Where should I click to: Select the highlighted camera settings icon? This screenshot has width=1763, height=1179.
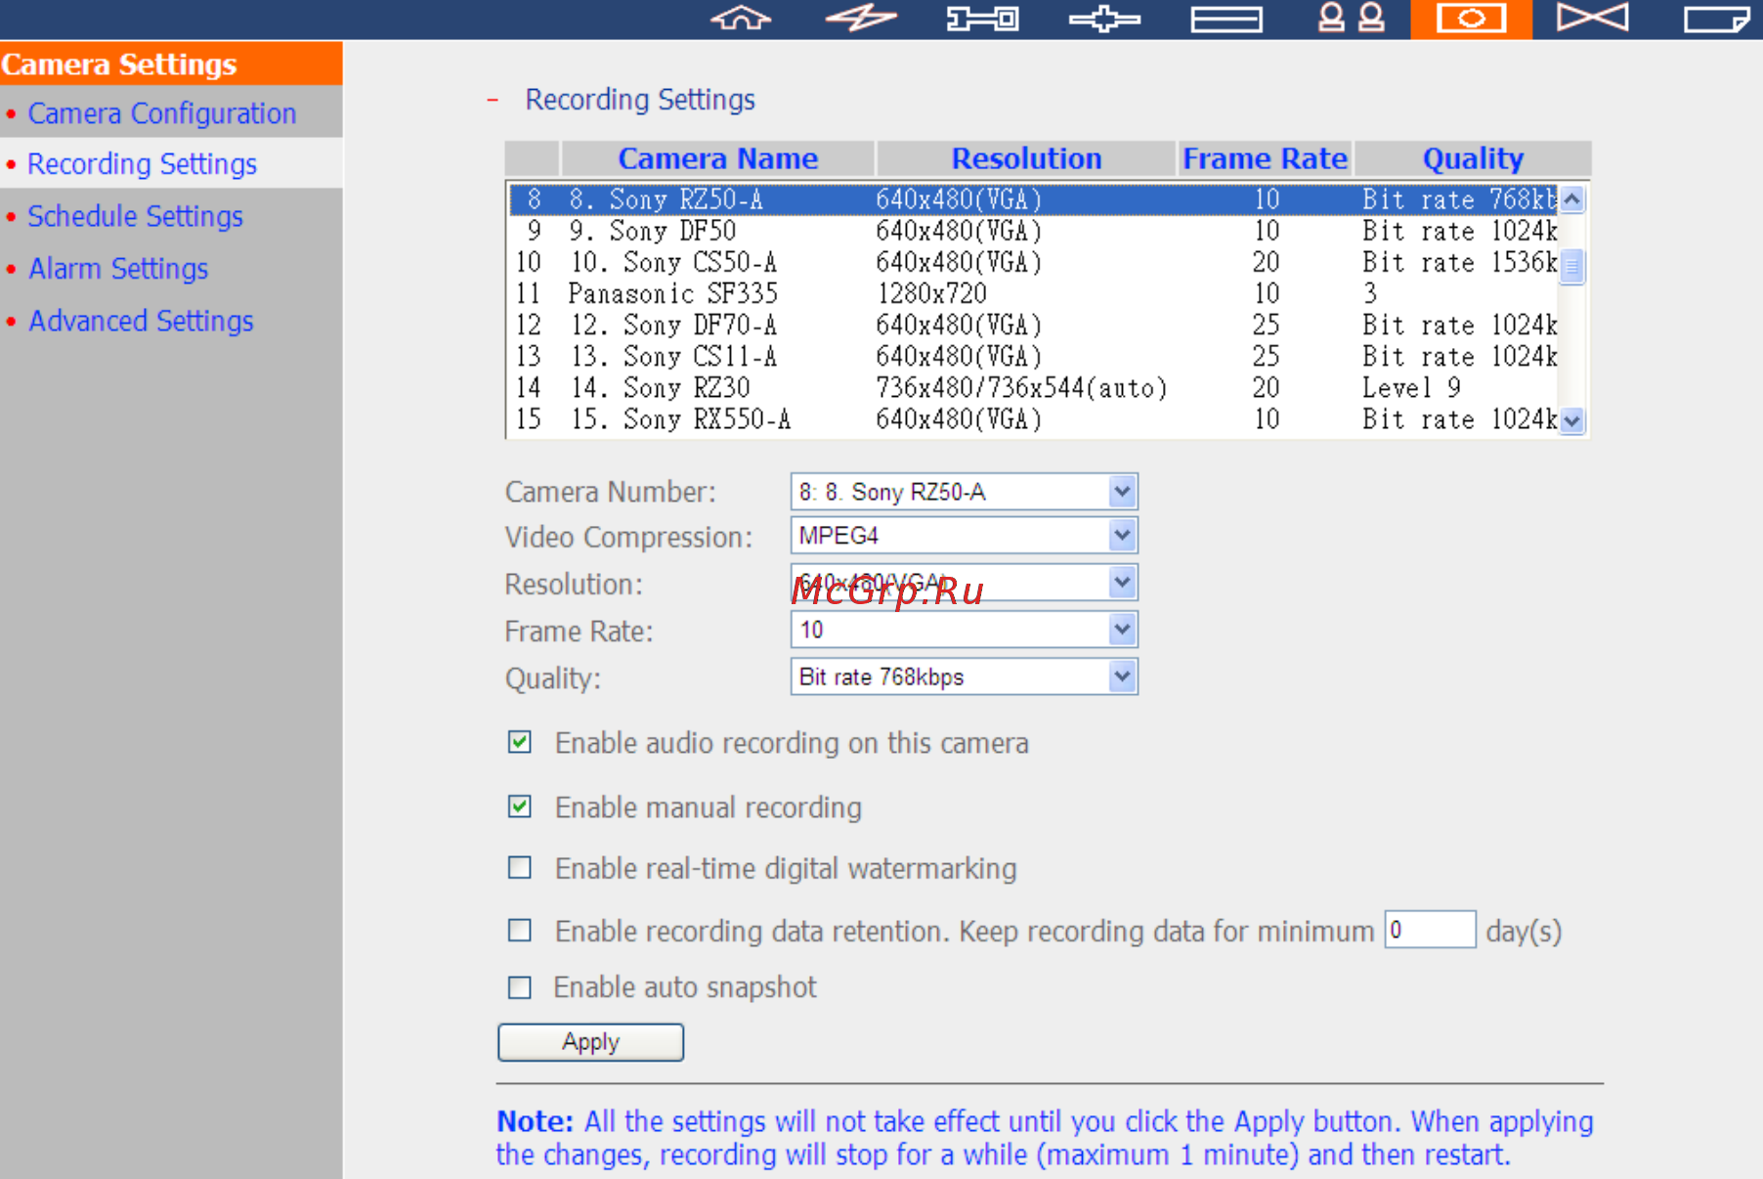tap(1471, 19)
